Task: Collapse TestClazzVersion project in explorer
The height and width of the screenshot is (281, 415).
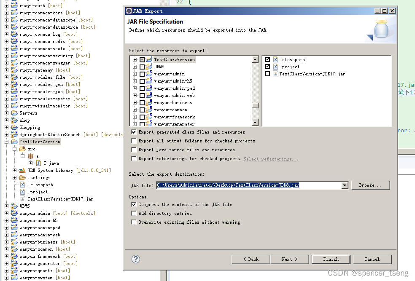Action: tap(6, 142)
